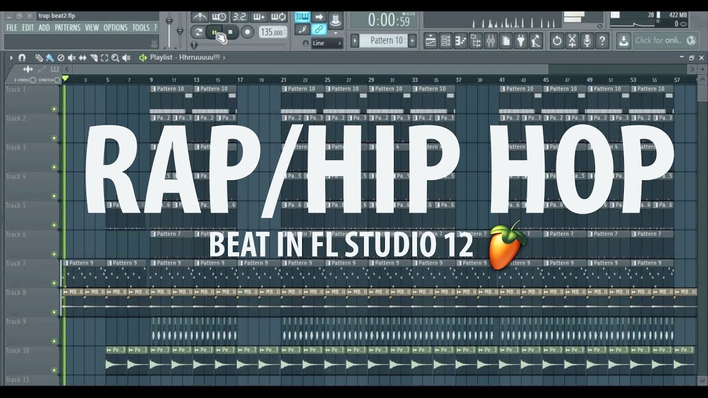Toggle loop recording button
This screenshot has width=708, height=398.
click(x=278, y=17)
